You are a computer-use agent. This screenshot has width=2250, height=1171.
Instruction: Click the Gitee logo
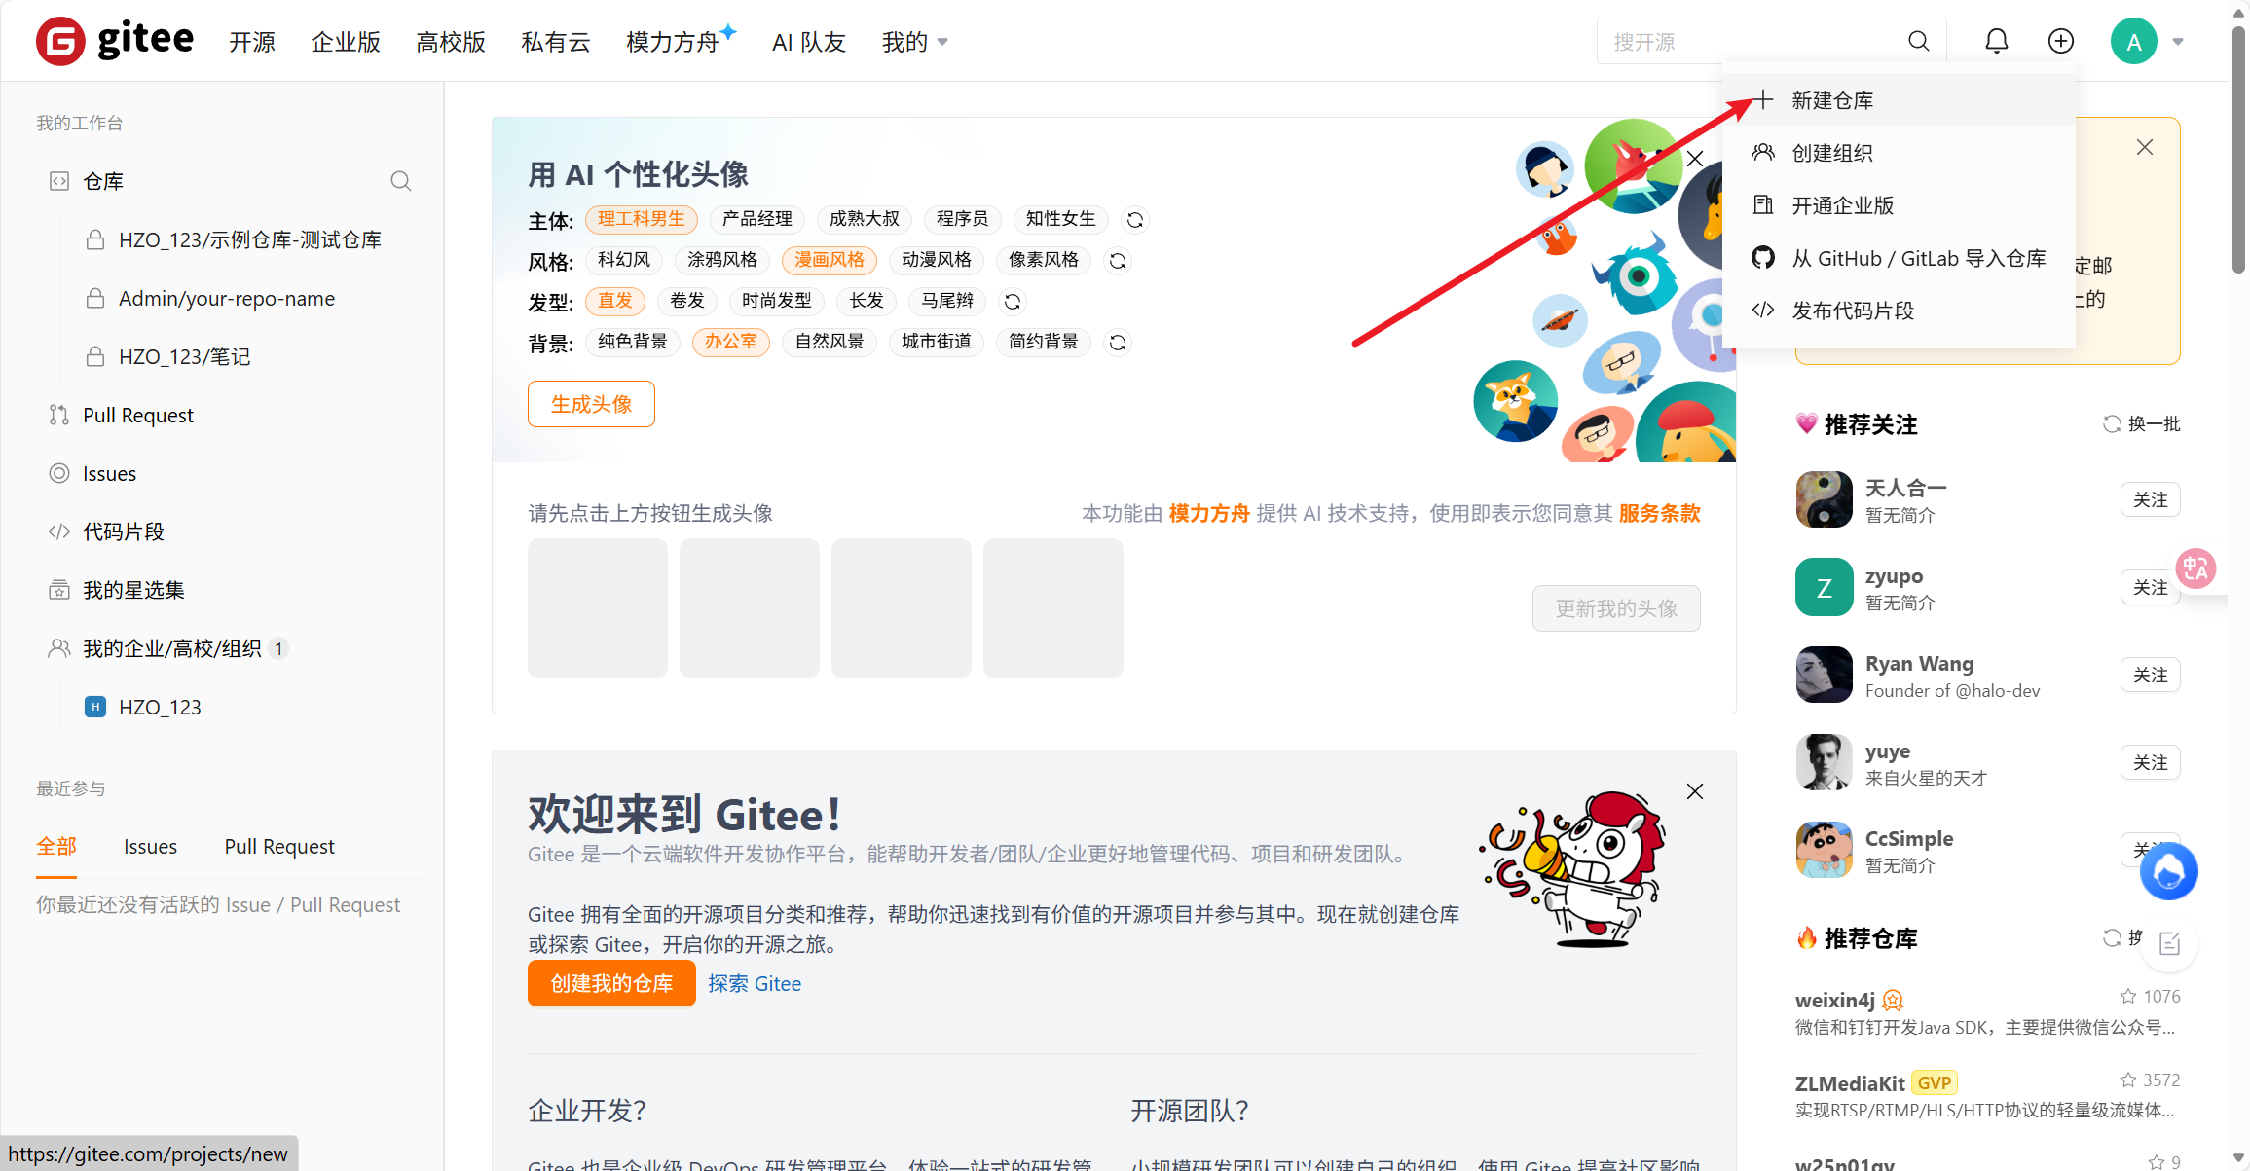click(114, 40)
